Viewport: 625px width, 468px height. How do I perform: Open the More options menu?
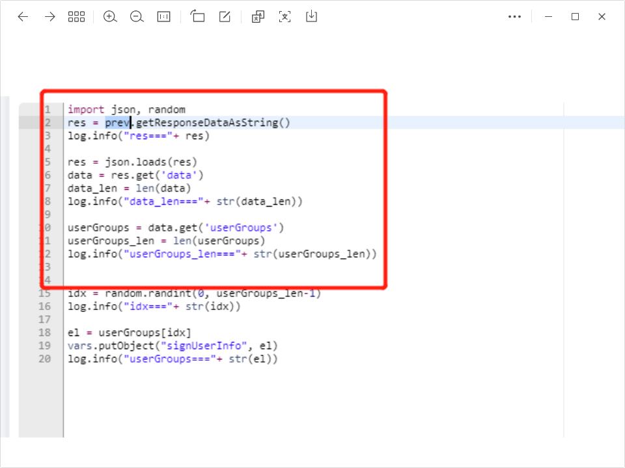click(x=515, y=16)
